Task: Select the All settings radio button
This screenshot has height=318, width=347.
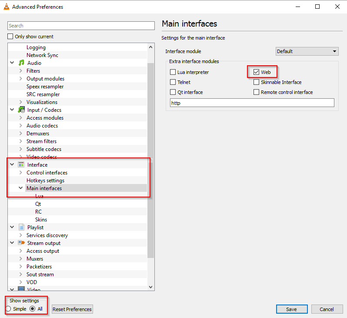Action: coord(33,309)
